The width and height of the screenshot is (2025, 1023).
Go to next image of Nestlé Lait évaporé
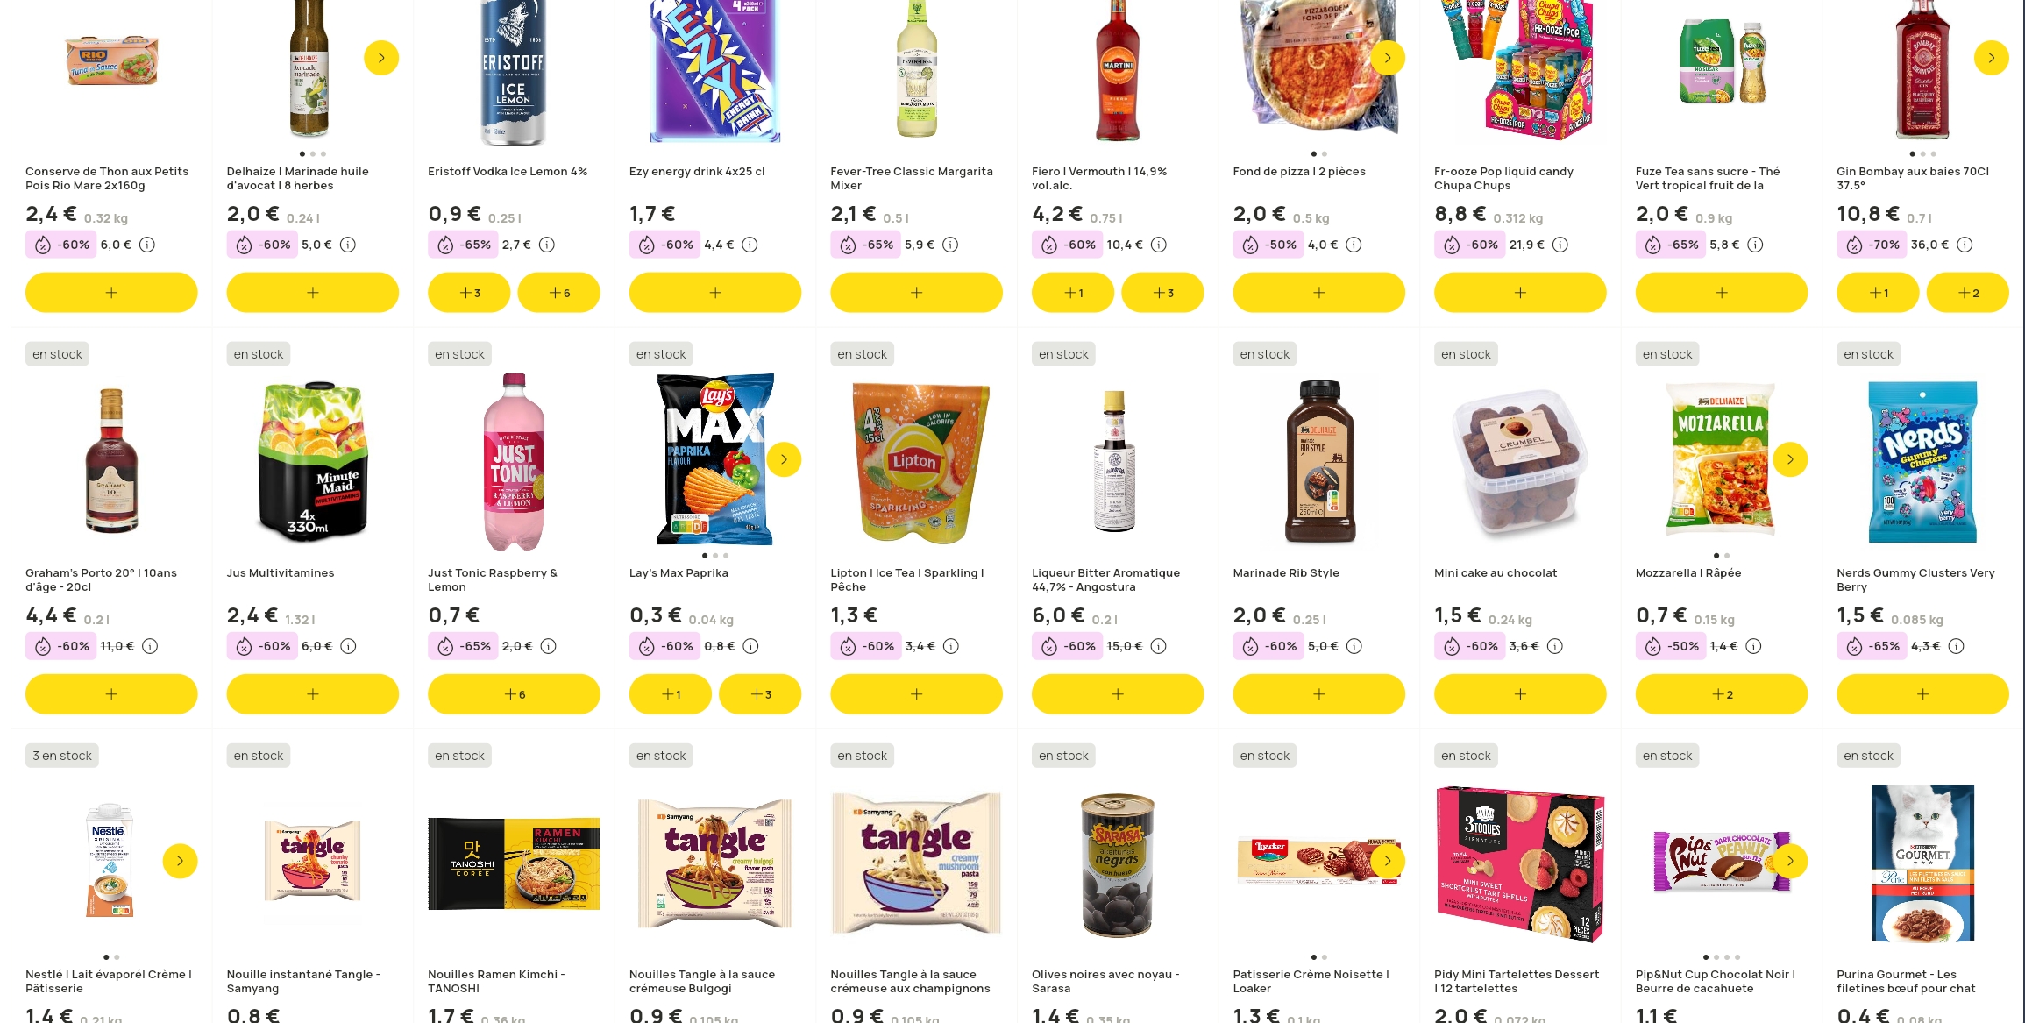(180, 861)
